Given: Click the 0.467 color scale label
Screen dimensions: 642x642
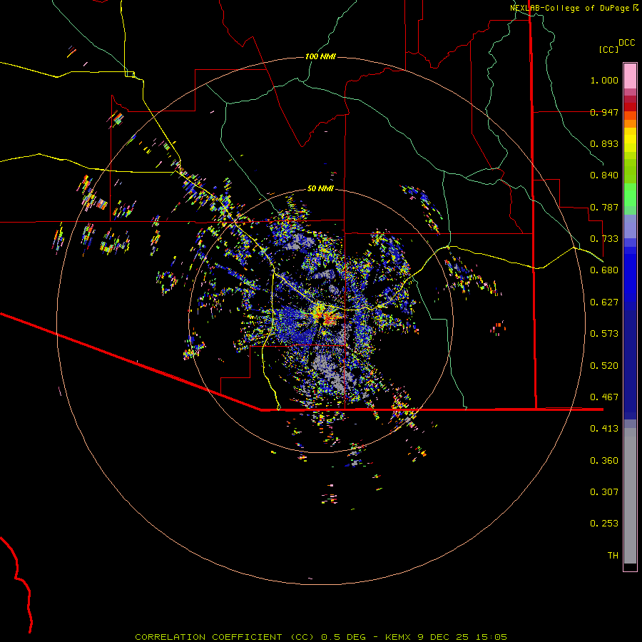Looking at the screenshot, I should pos(604,397).
